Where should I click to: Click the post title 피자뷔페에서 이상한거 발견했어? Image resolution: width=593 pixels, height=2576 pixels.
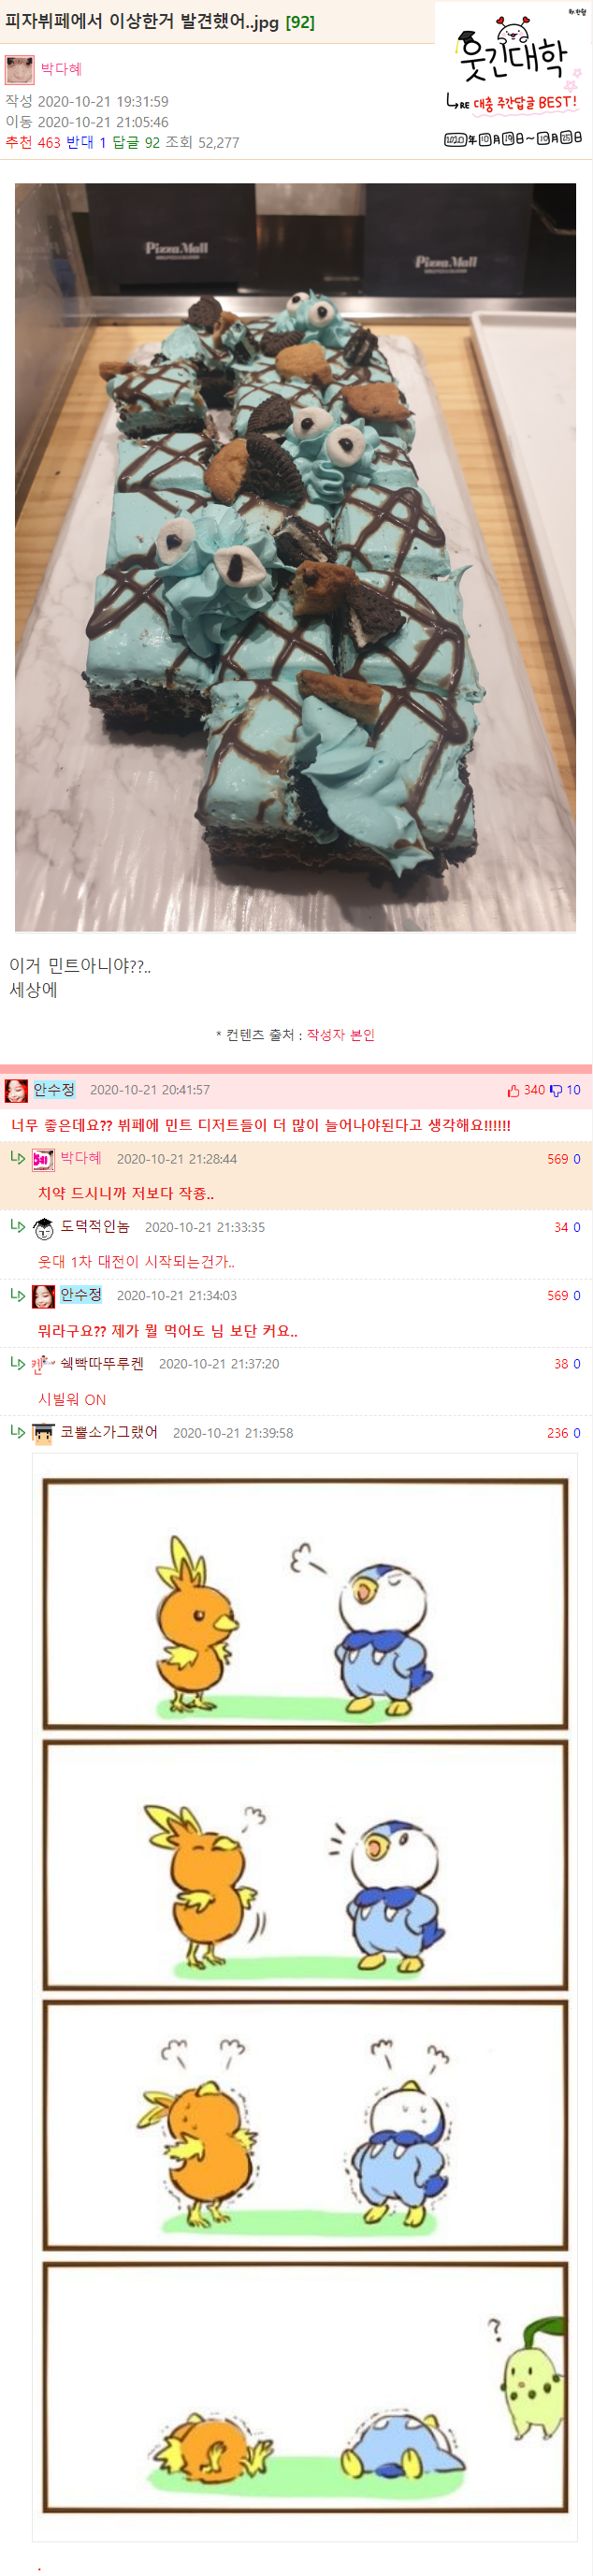pyautogui.click(x=141, y=22)
